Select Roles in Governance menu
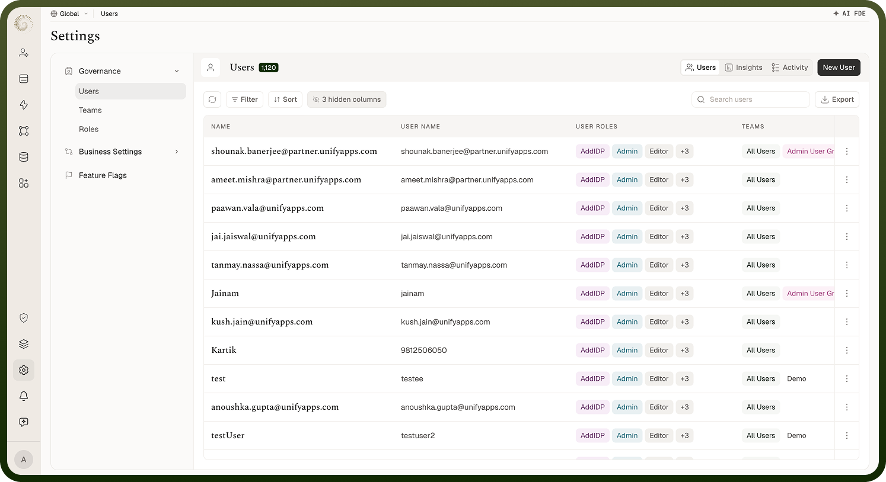This screenshot has width=886, height=482. (130, 129)
